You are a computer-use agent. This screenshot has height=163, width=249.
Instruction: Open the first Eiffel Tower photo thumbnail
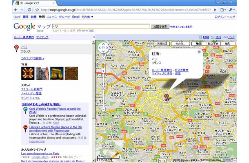pos(28,73)
